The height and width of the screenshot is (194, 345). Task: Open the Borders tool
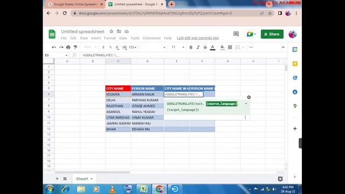tap(230, 47)
